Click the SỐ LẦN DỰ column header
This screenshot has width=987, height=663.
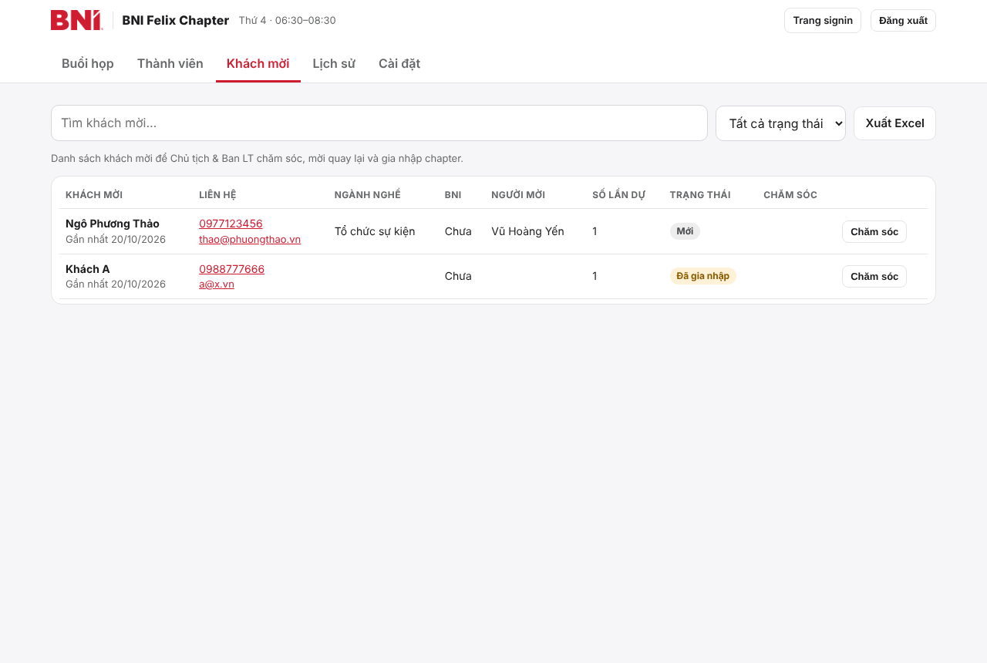[618, 195]
